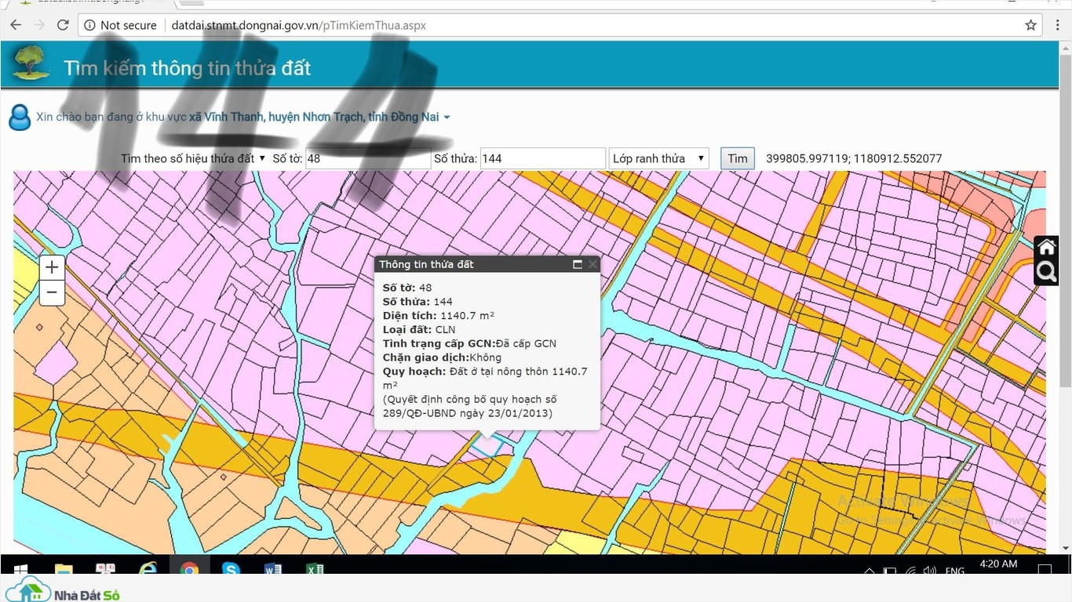This screenshot has width=1072, height=602.
Task: Open Excel from the taskbar
Action: click(315, 570)
